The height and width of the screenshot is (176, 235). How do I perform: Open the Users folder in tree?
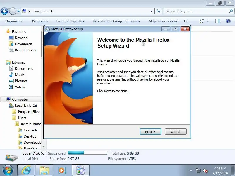(x=22, y=118)
